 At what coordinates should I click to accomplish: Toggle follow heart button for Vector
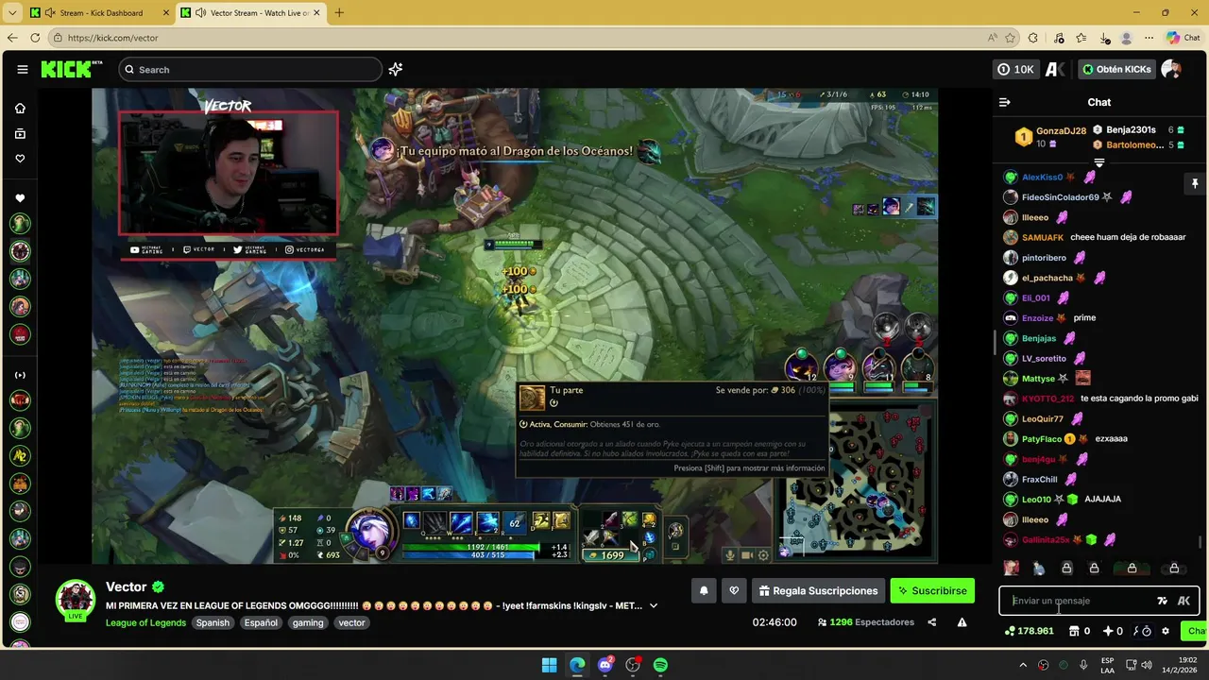734,590
